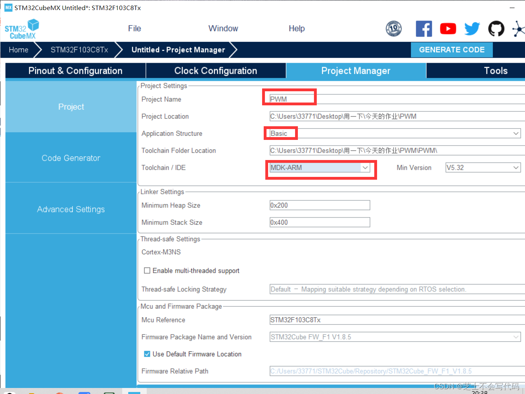
Task: Click the Mcu Reference field
Action: 397,320
